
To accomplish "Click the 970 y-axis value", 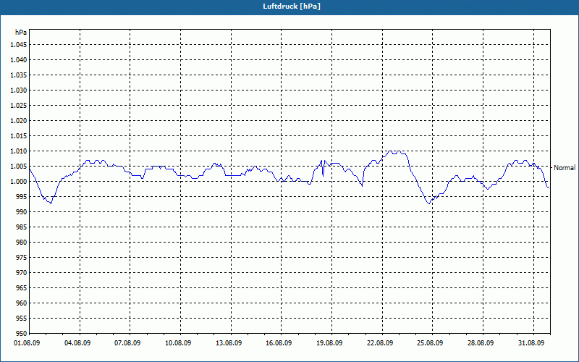I will coord(22,273).
